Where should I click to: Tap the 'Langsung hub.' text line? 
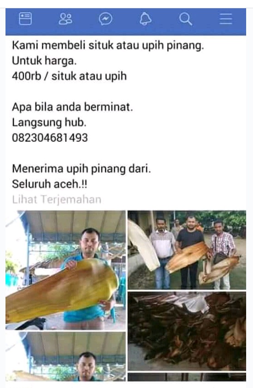tap(49, 122)
